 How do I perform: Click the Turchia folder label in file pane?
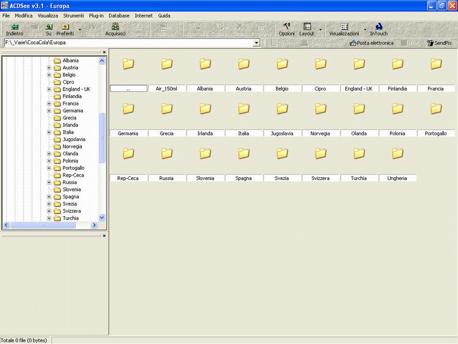point(359,178)
